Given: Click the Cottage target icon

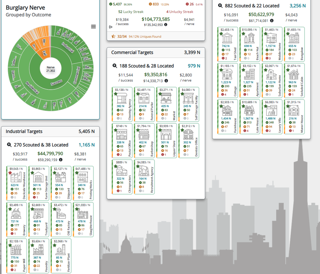Looking at the screenshot, I should [227, 74].
